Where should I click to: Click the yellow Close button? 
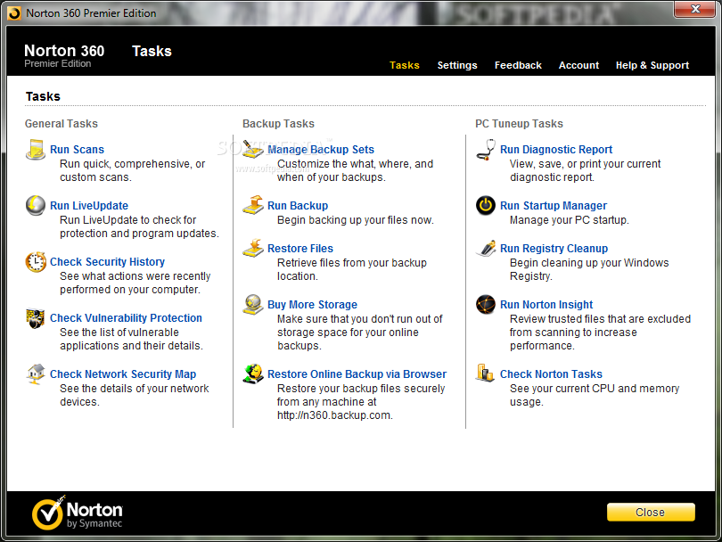click(x=651, y=512)
